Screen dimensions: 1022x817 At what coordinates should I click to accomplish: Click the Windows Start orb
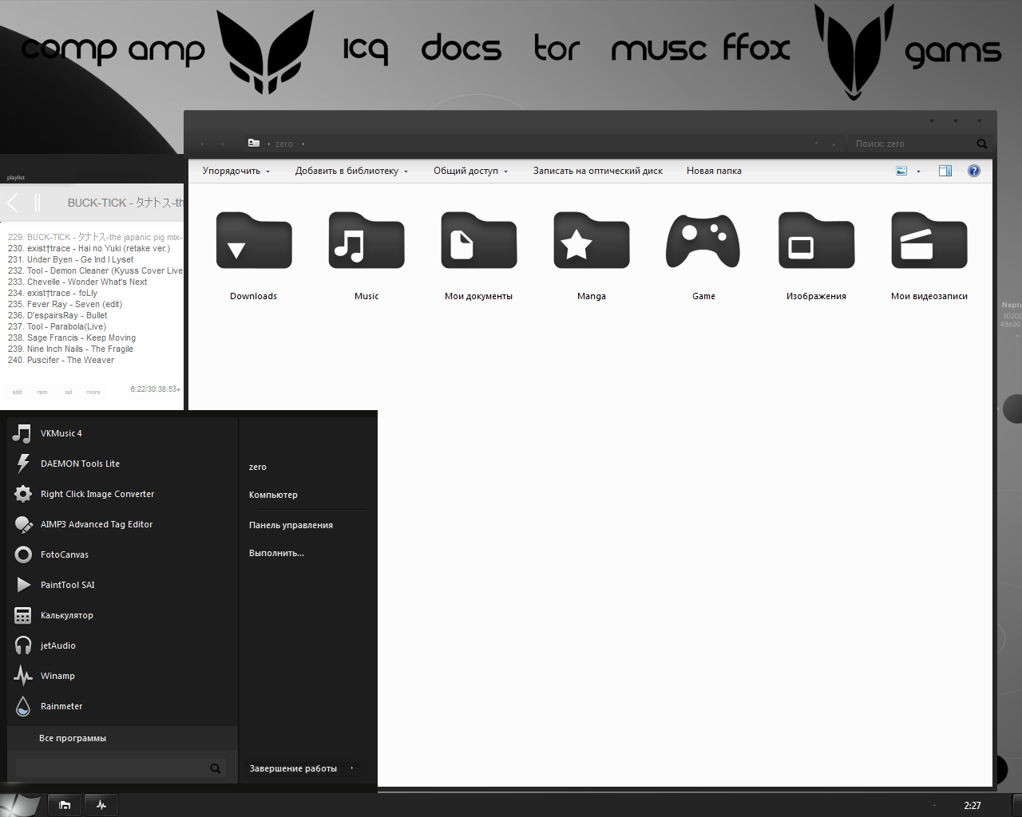(x=22, y=805)
